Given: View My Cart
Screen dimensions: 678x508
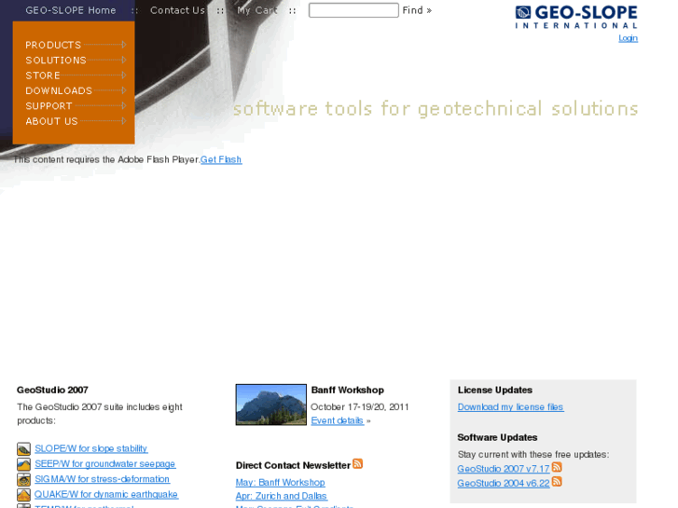Looking at the screenshot, I should pos(257,10).
